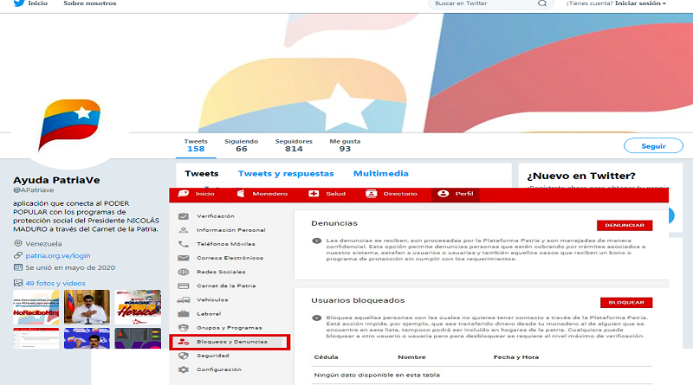The width and height of the screenshot is (693, 385).
Task: Click the Usuarios bloqueados info icon
Action: (x=316, y=318)
